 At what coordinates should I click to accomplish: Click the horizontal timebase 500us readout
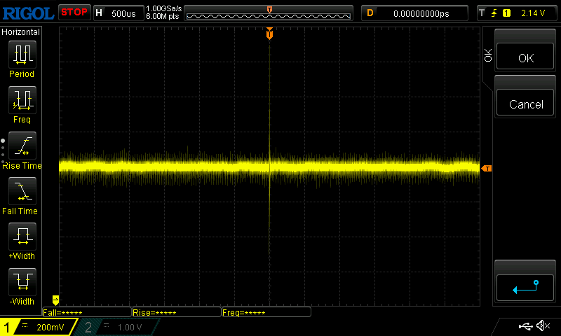coord(119,13)
